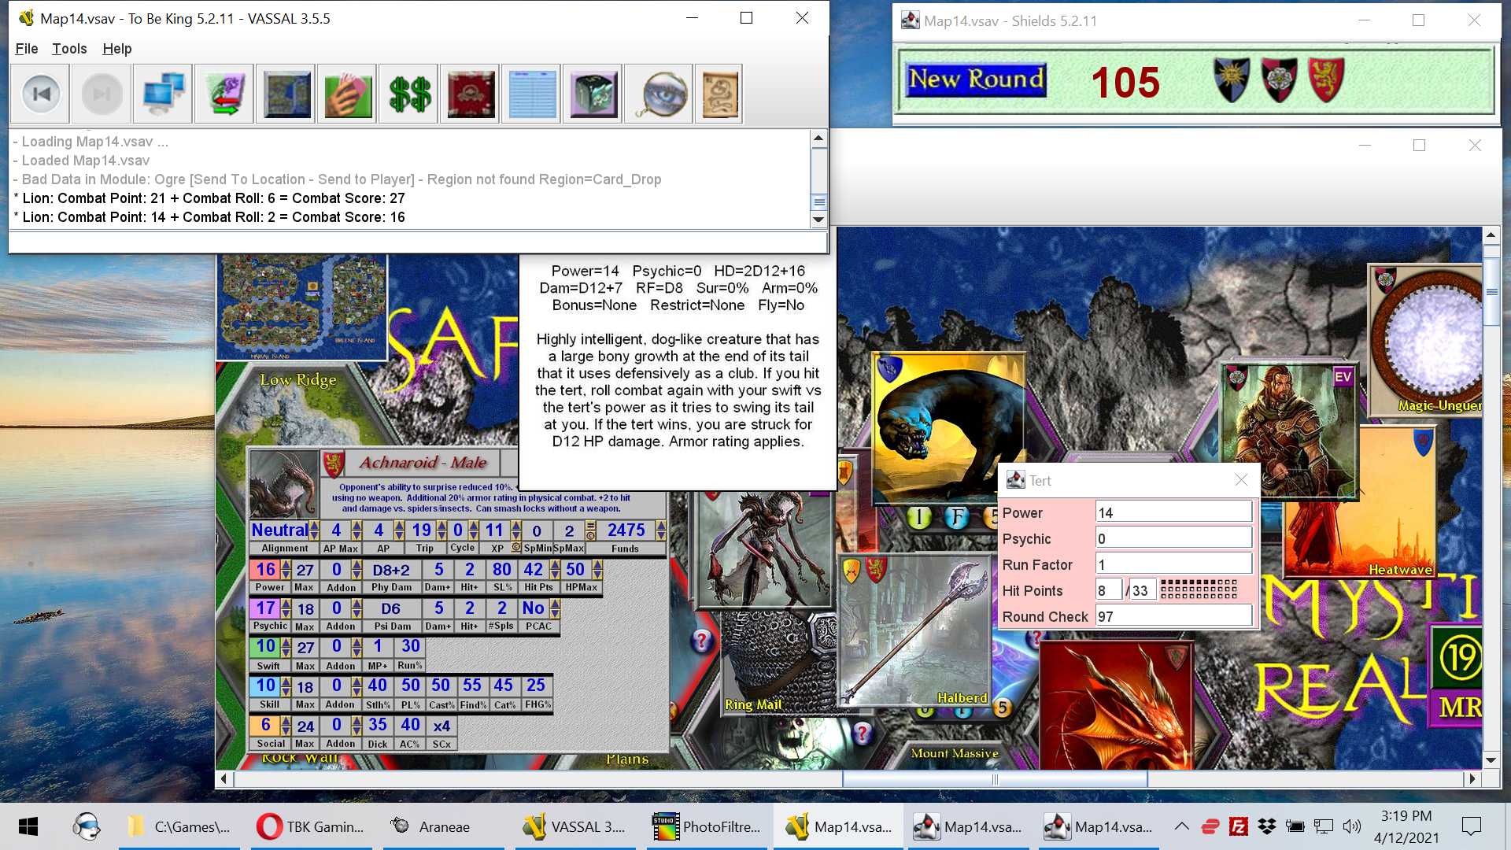The height and width of the screenshot is (850, 1511).
Task: Click the chat message input line
Action: click(417, 242)
